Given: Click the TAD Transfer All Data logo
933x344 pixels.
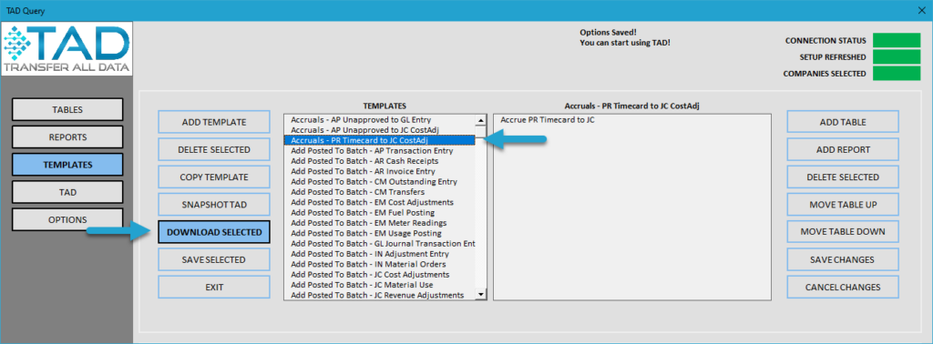Looking at the screenshot, I should coord(67,50).
